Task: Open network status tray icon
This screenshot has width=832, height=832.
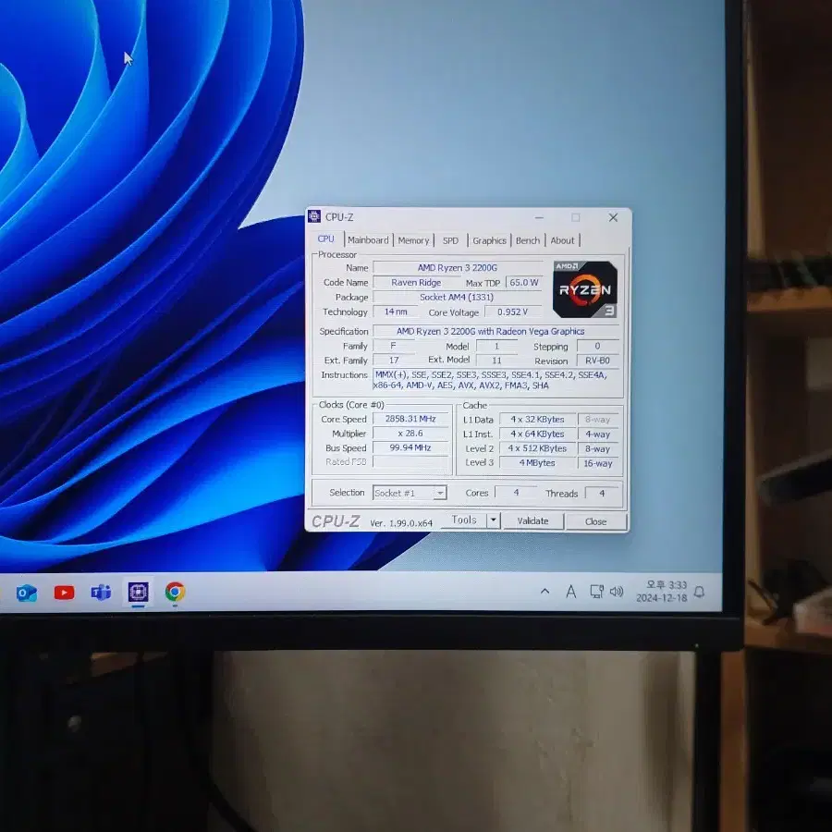Action: pos(597,591)
